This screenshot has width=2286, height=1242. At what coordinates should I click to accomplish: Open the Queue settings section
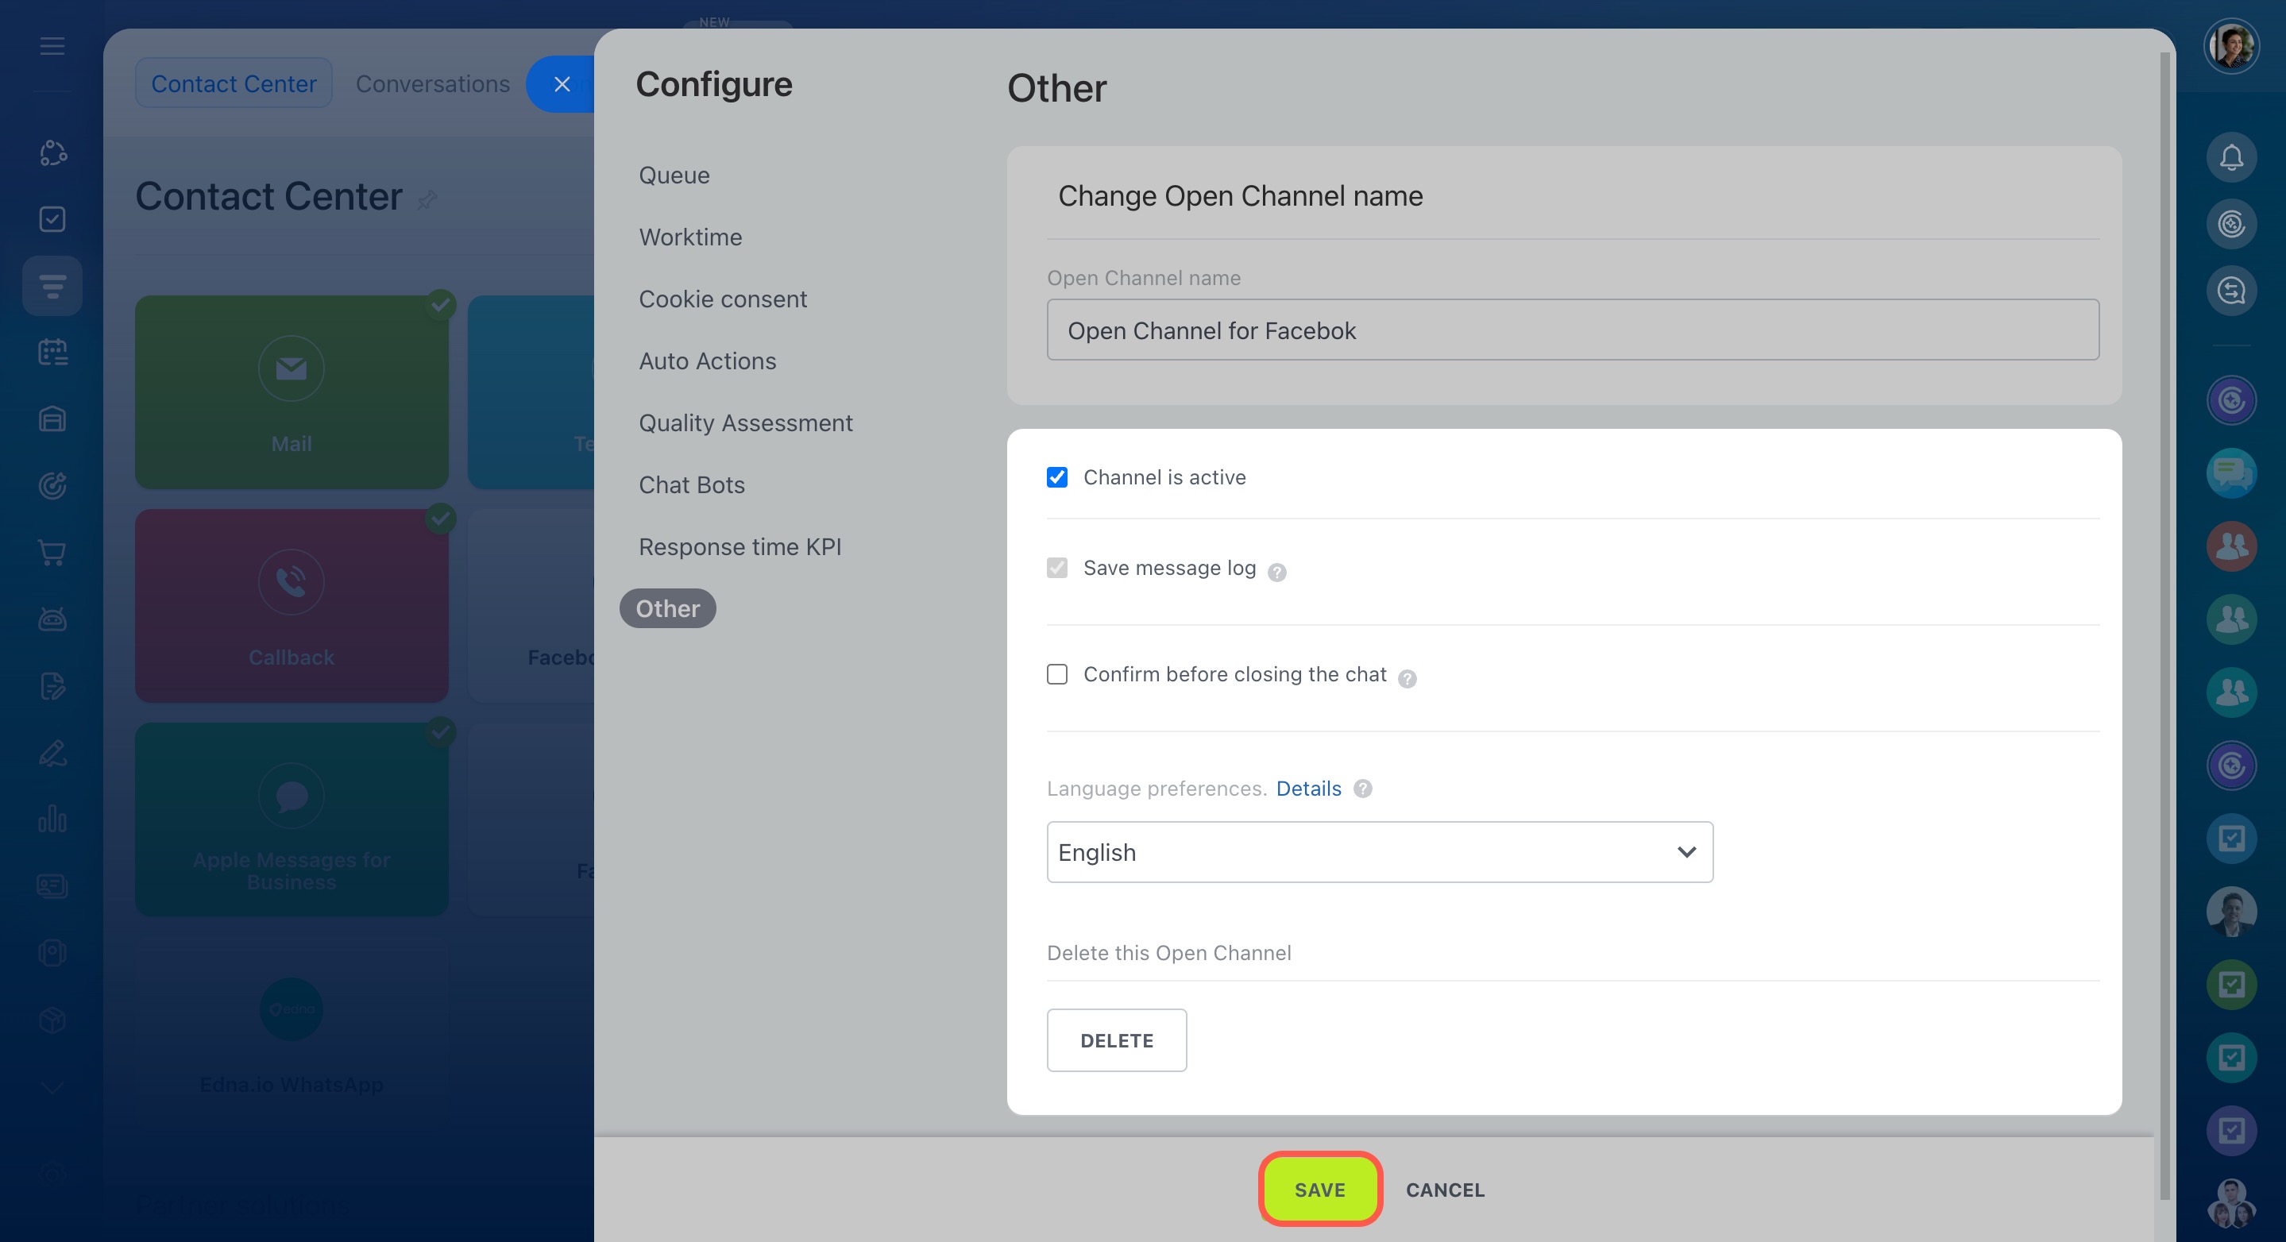(674, 175)
